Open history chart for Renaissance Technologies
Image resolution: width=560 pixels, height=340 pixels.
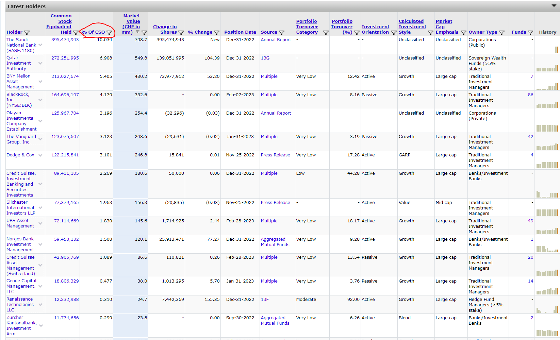(547, 309)
